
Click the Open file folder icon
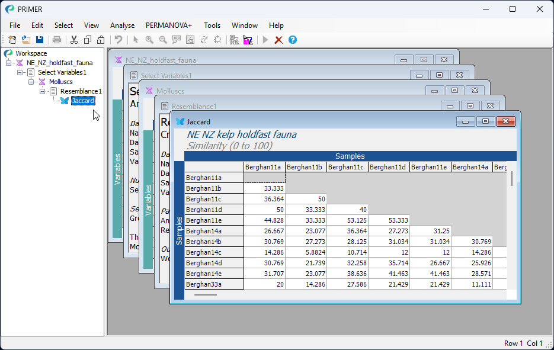coord(26,40)
